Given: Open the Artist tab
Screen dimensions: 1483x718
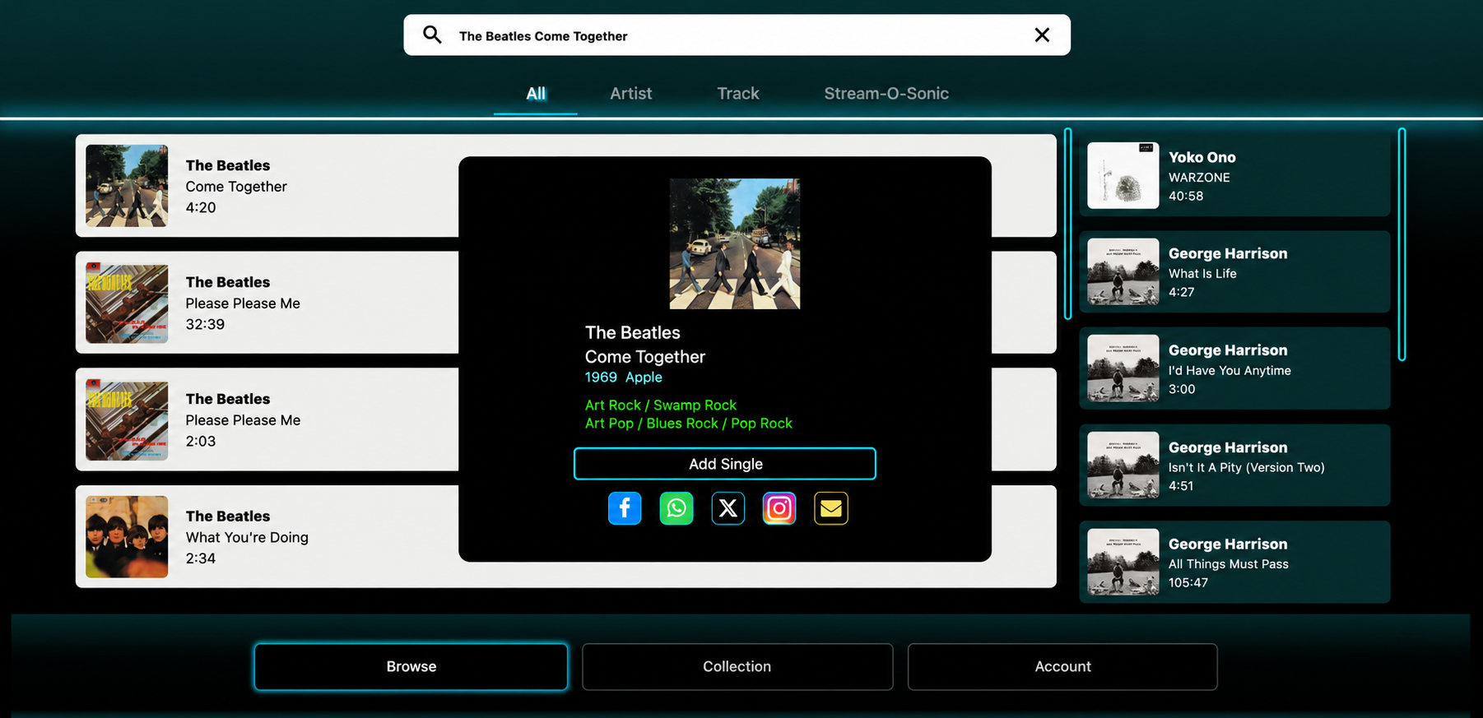Looking at the screenshot, I should 631,94.
